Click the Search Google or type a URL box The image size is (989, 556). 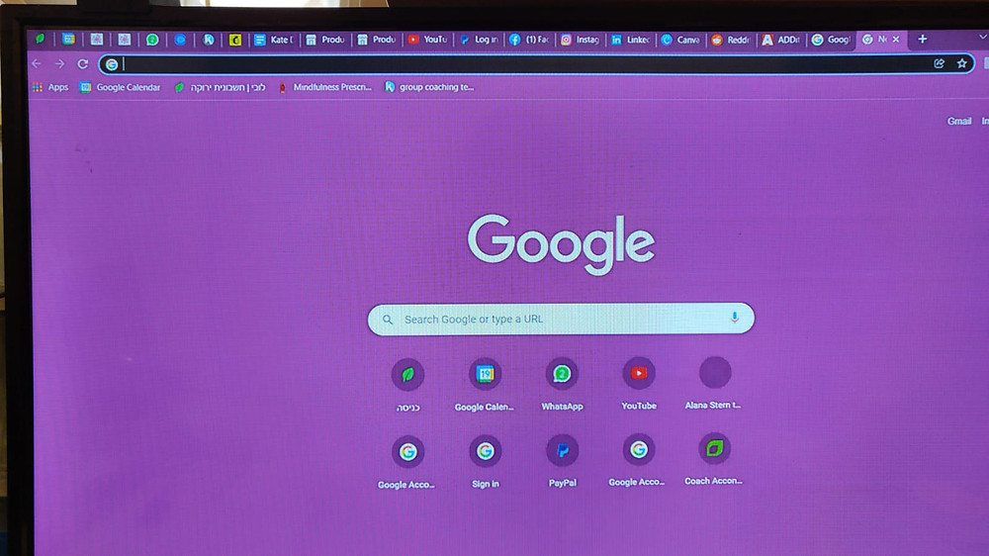tap(561, 319)
